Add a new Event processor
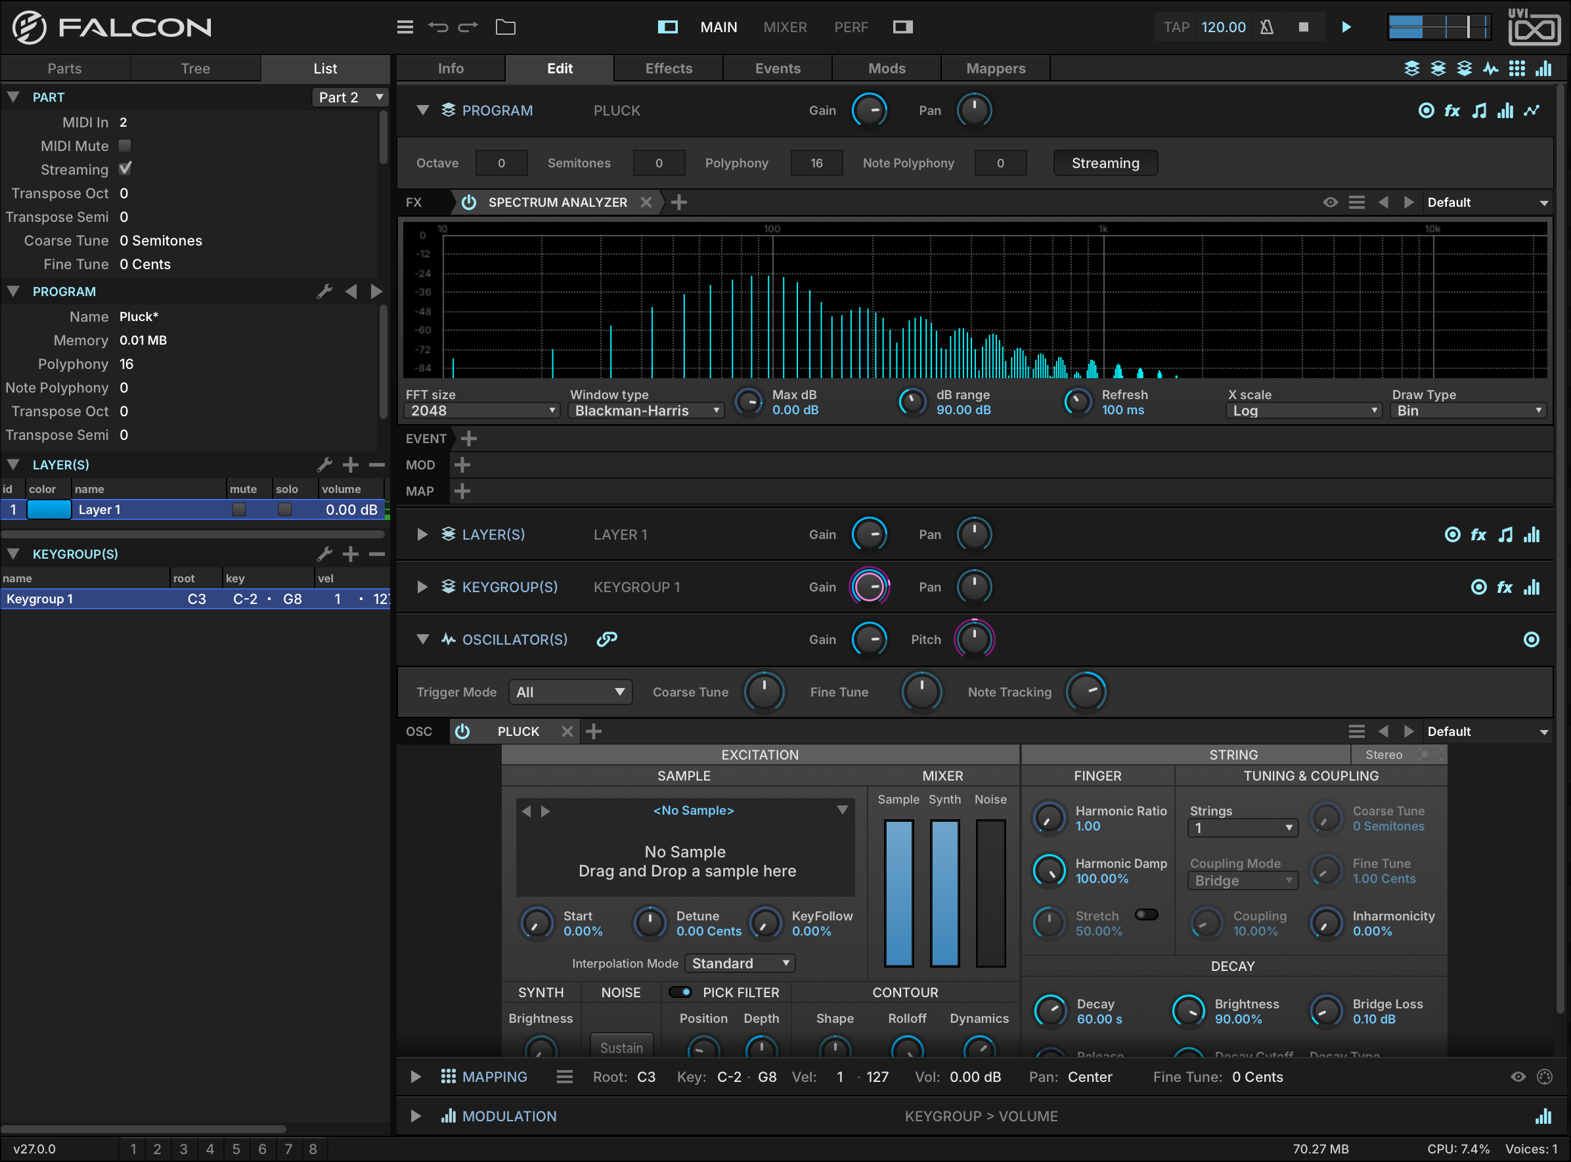The image size is (1571, 1162). pos(468,439)
